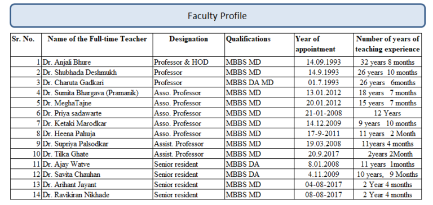Click the Professor & HOD designation cell
The image size is (433, 205).
click(189, 62)
